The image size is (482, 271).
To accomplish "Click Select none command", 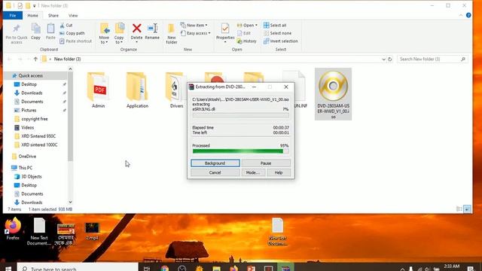I will pyautogui.click(x=277, y=33).
